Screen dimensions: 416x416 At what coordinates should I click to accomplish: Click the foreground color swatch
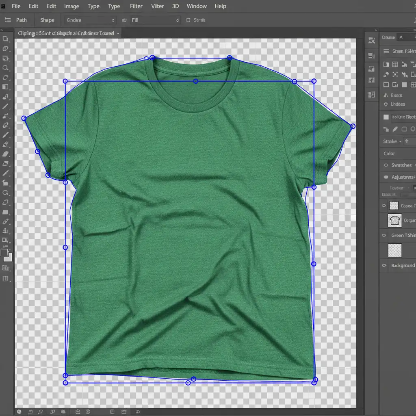click(x=4, y=252)
